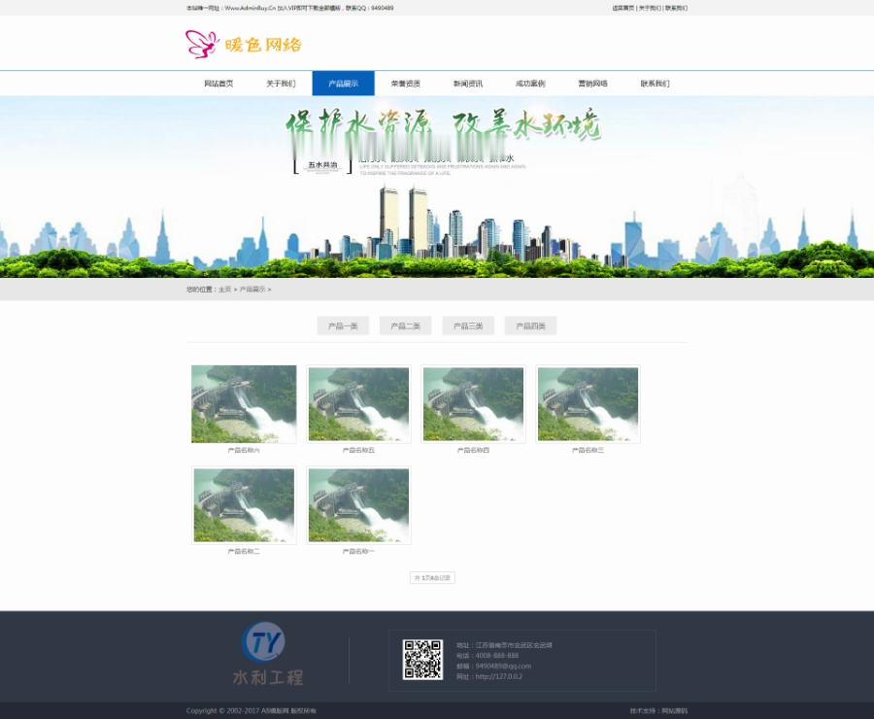The height and width of the screenshot is (719, 874).
Task: Click 产品展示 in the breadcrumb
Action: [x=252, y=290]
